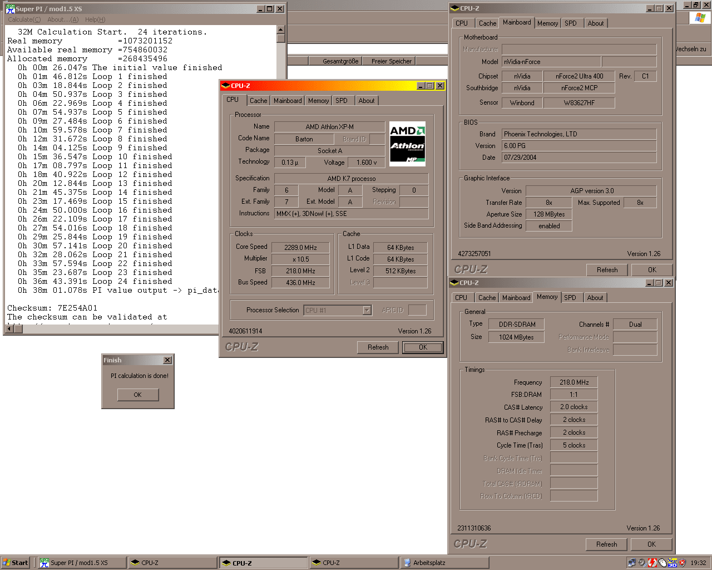712x570 pixels.
Task: Click OK in front CPU-Z window
Action: point(423,347)
